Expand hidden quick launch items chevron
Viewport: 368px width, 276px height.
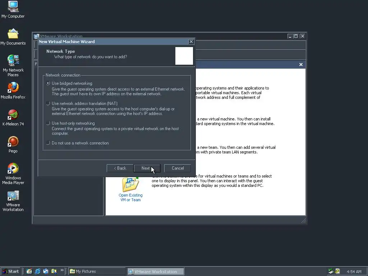[62, 270]
